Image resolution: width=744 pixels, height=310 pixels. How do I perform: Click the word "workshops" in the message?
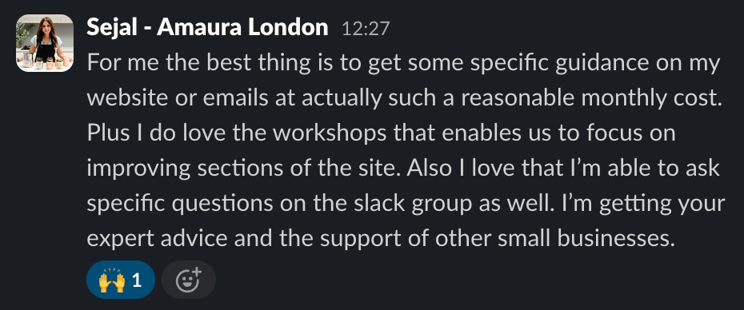[x=330, y=133]
